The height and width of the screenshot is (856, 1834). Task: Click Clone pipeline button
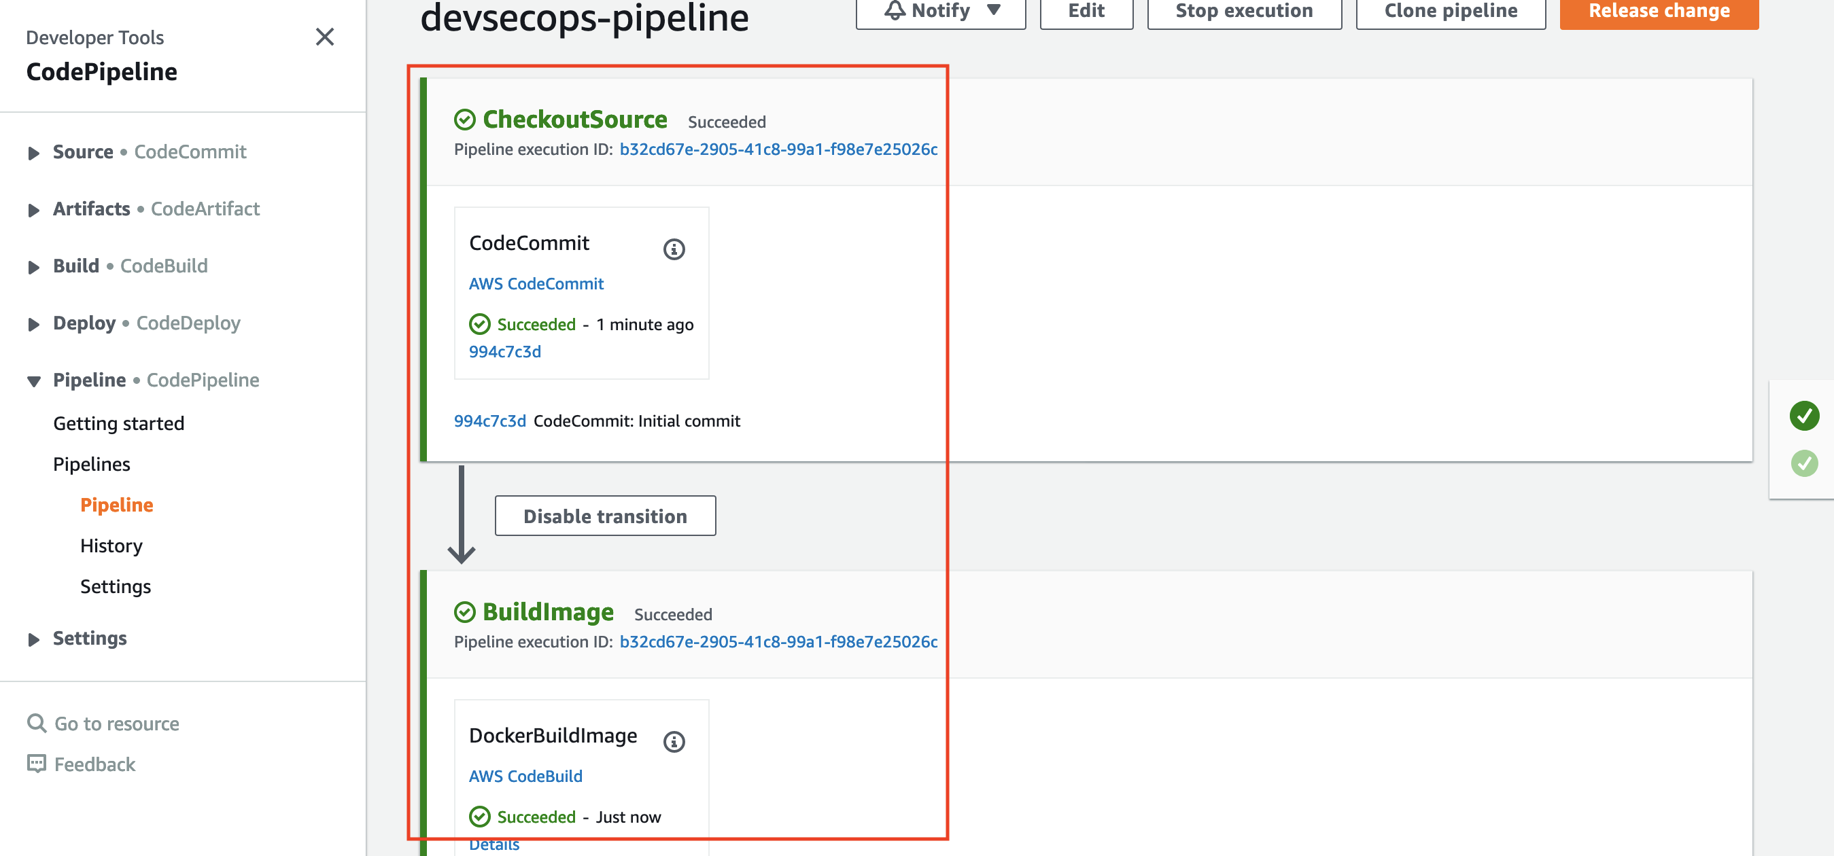[1450, 11]
